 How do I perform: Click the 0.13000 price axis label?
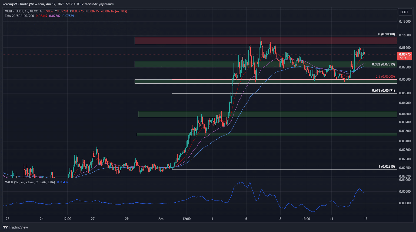tap(405, 22)
